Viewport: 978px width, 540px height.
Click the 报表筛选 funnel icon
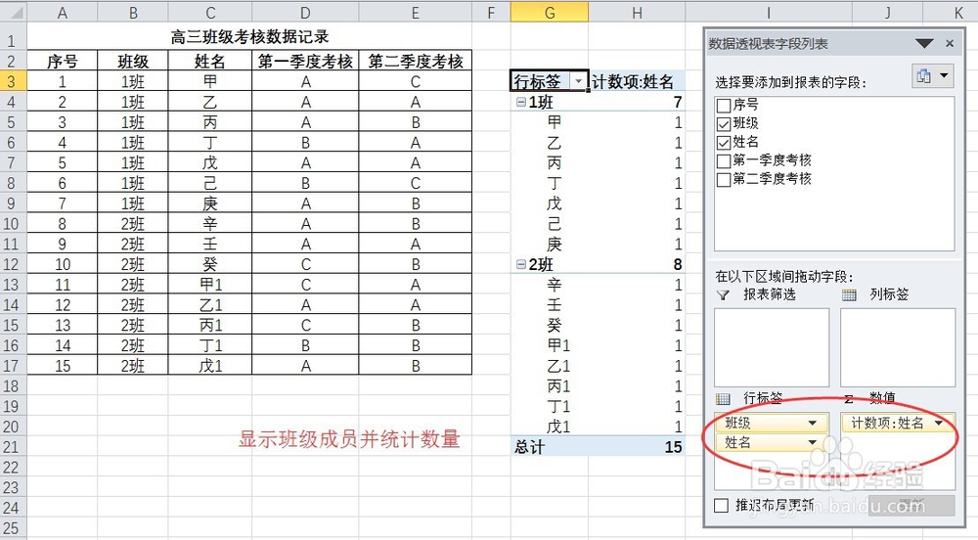coord(723,294)
